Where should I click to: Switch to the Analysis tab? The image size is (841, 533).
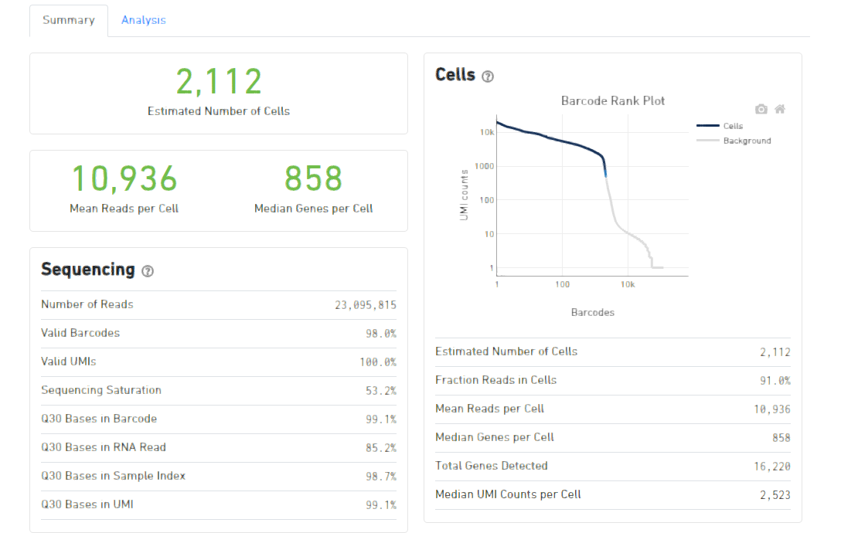(x=143, y=20)
